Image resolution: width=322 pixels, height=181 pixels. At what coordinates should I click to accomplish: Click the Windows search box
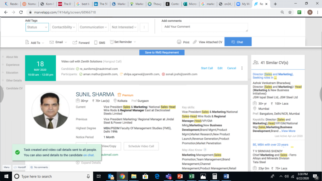53,176
